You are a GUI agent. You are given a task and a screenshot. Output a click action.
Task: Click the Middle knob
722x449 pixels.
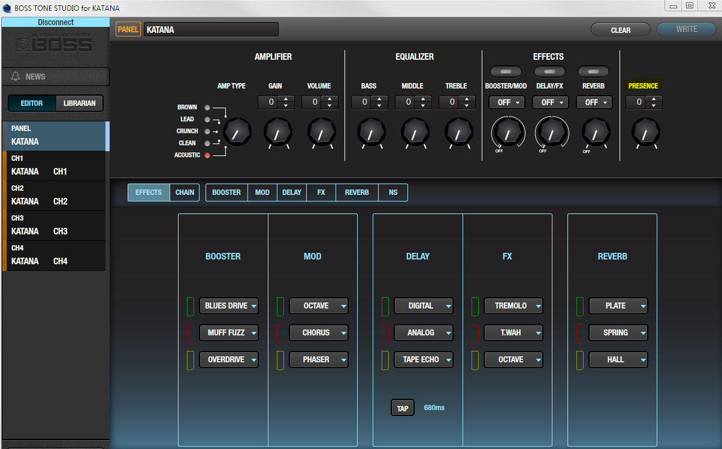click(x=415, y=132)
